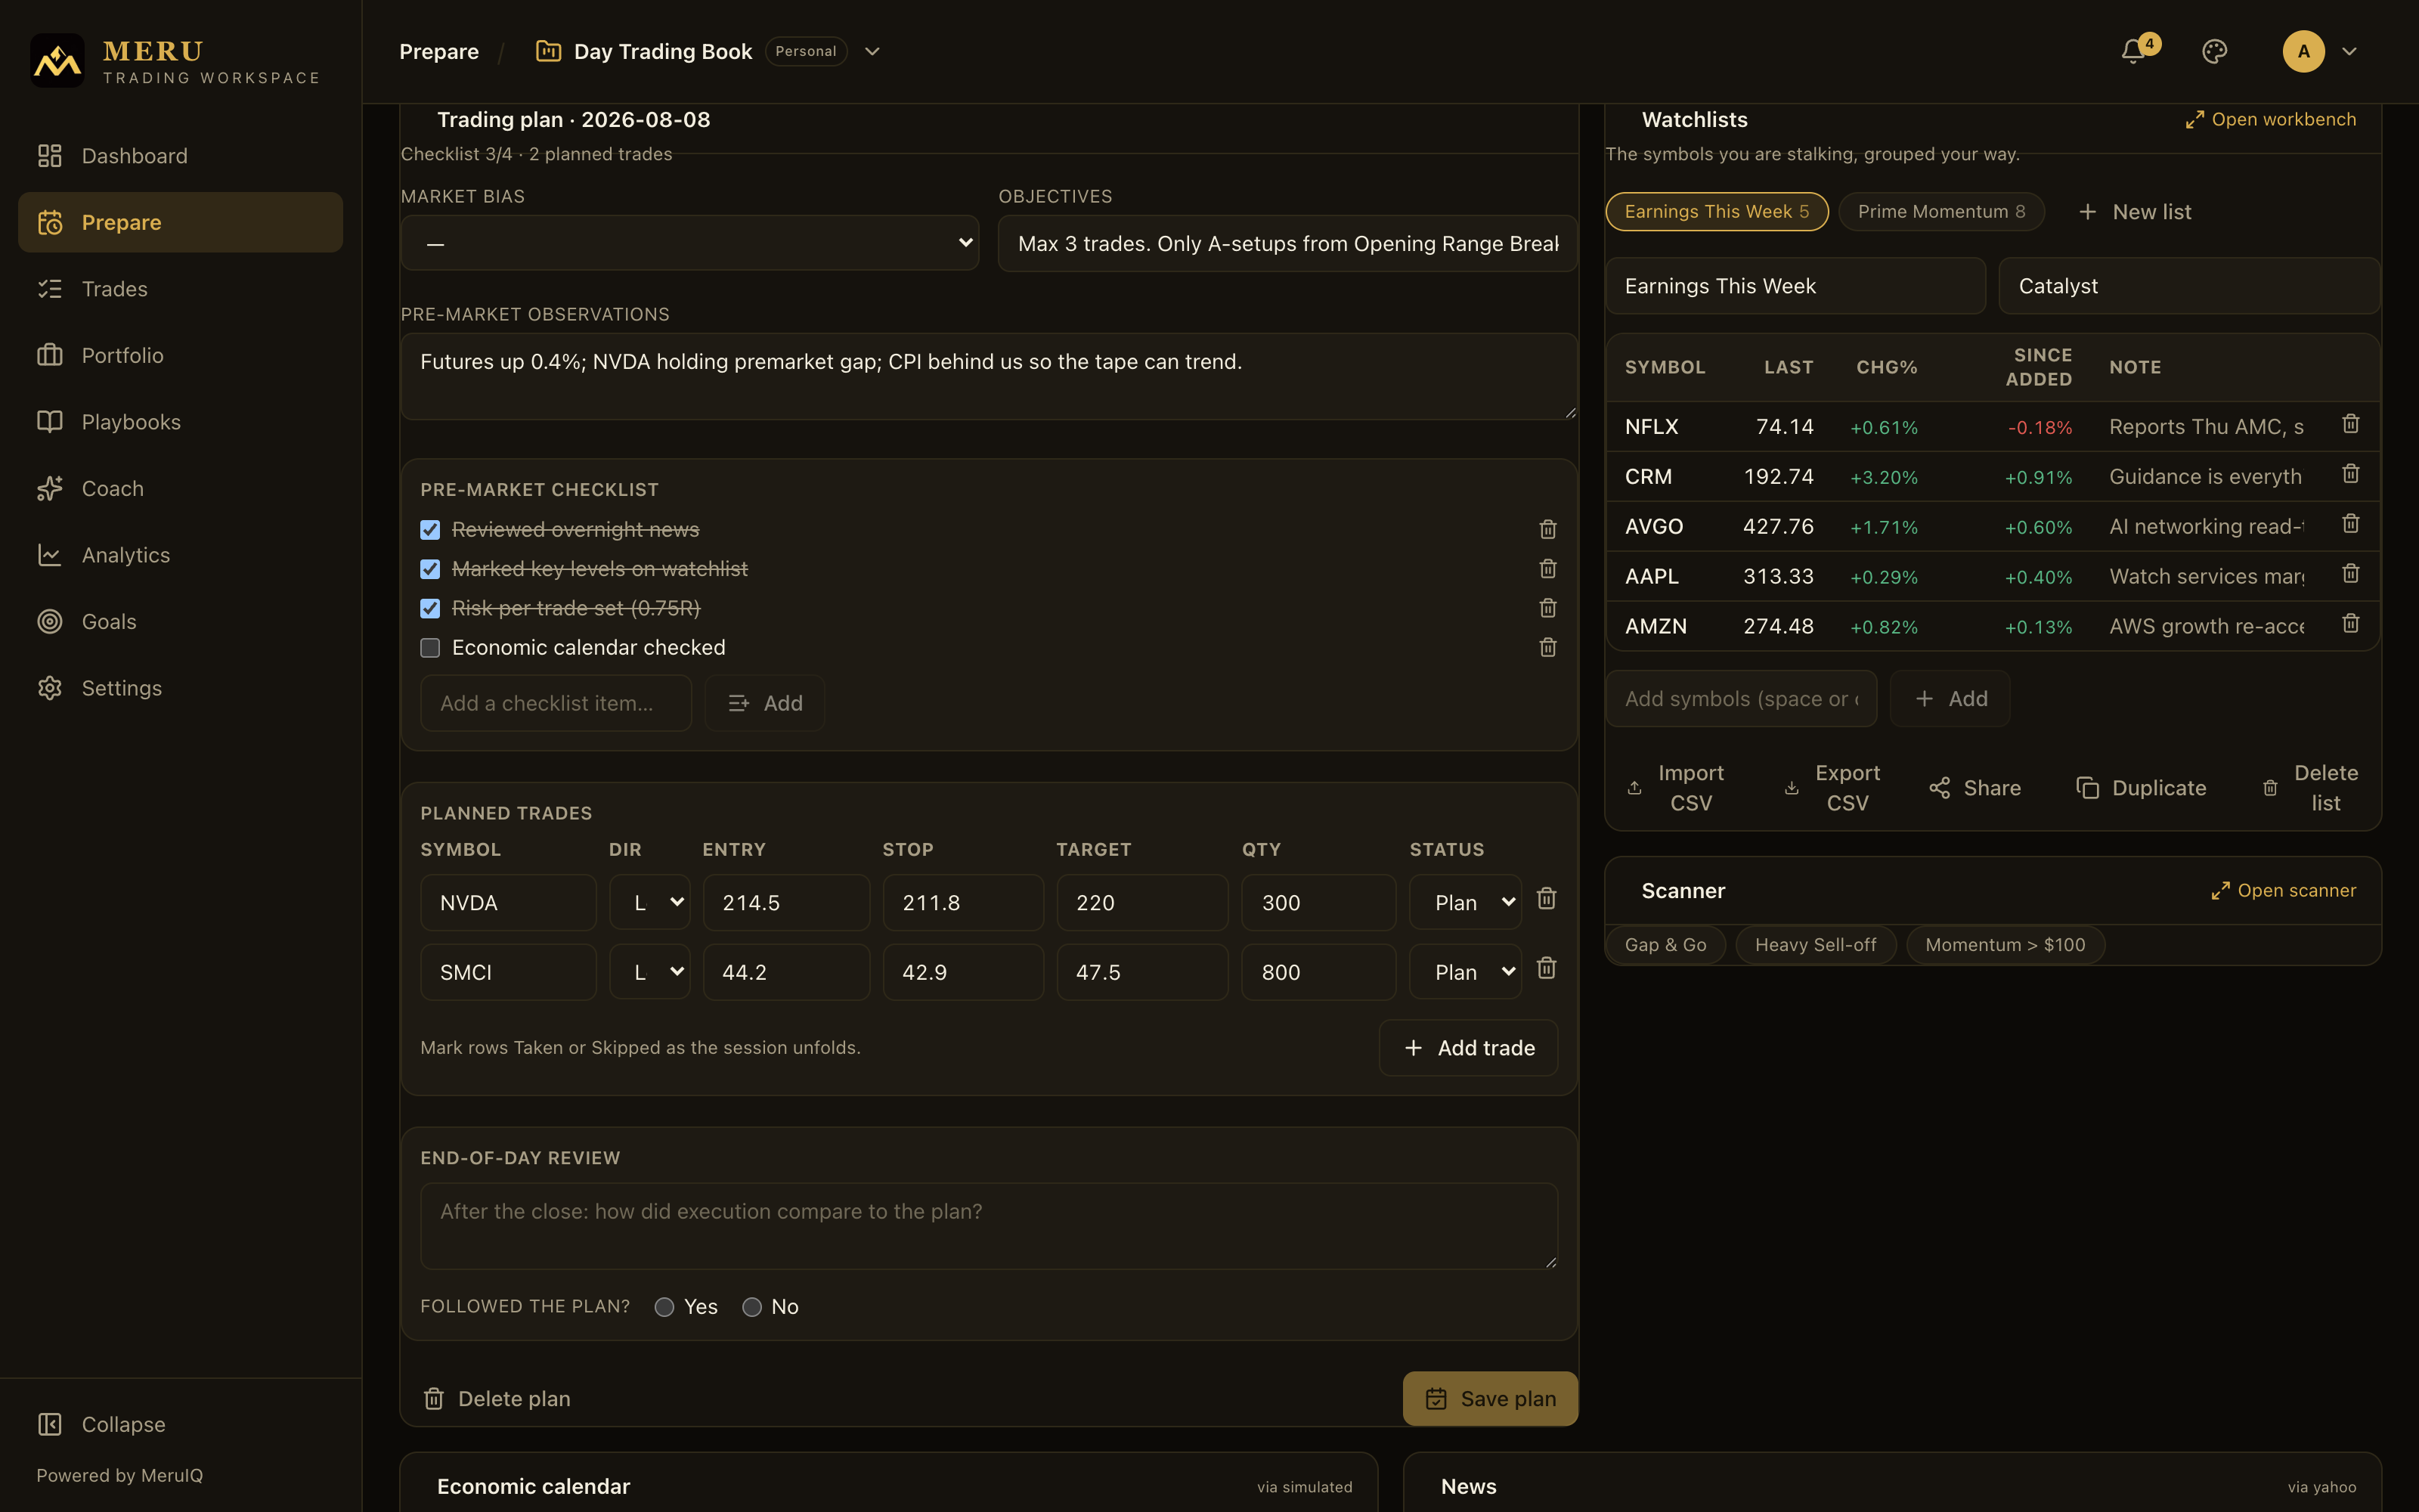Switch to Prime Momentum list tab

pyautogui.click(x=1941, y=211)
